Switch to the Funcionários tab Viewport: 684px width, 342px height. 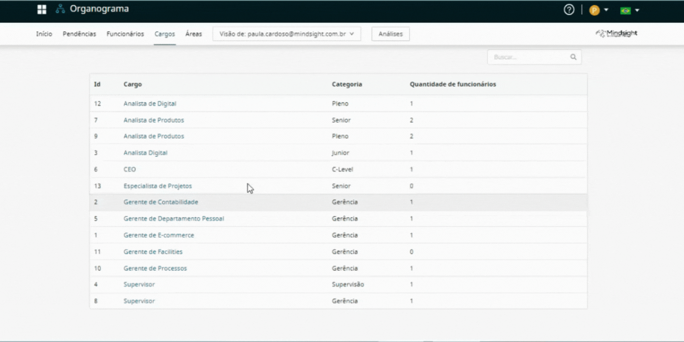point(125,34)
